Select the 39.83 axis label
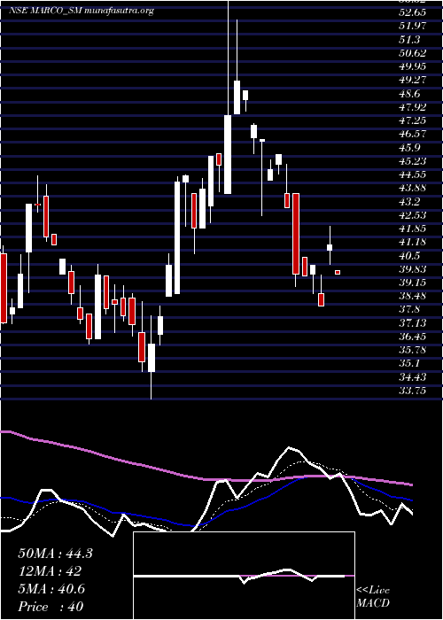 click(412, 269)
